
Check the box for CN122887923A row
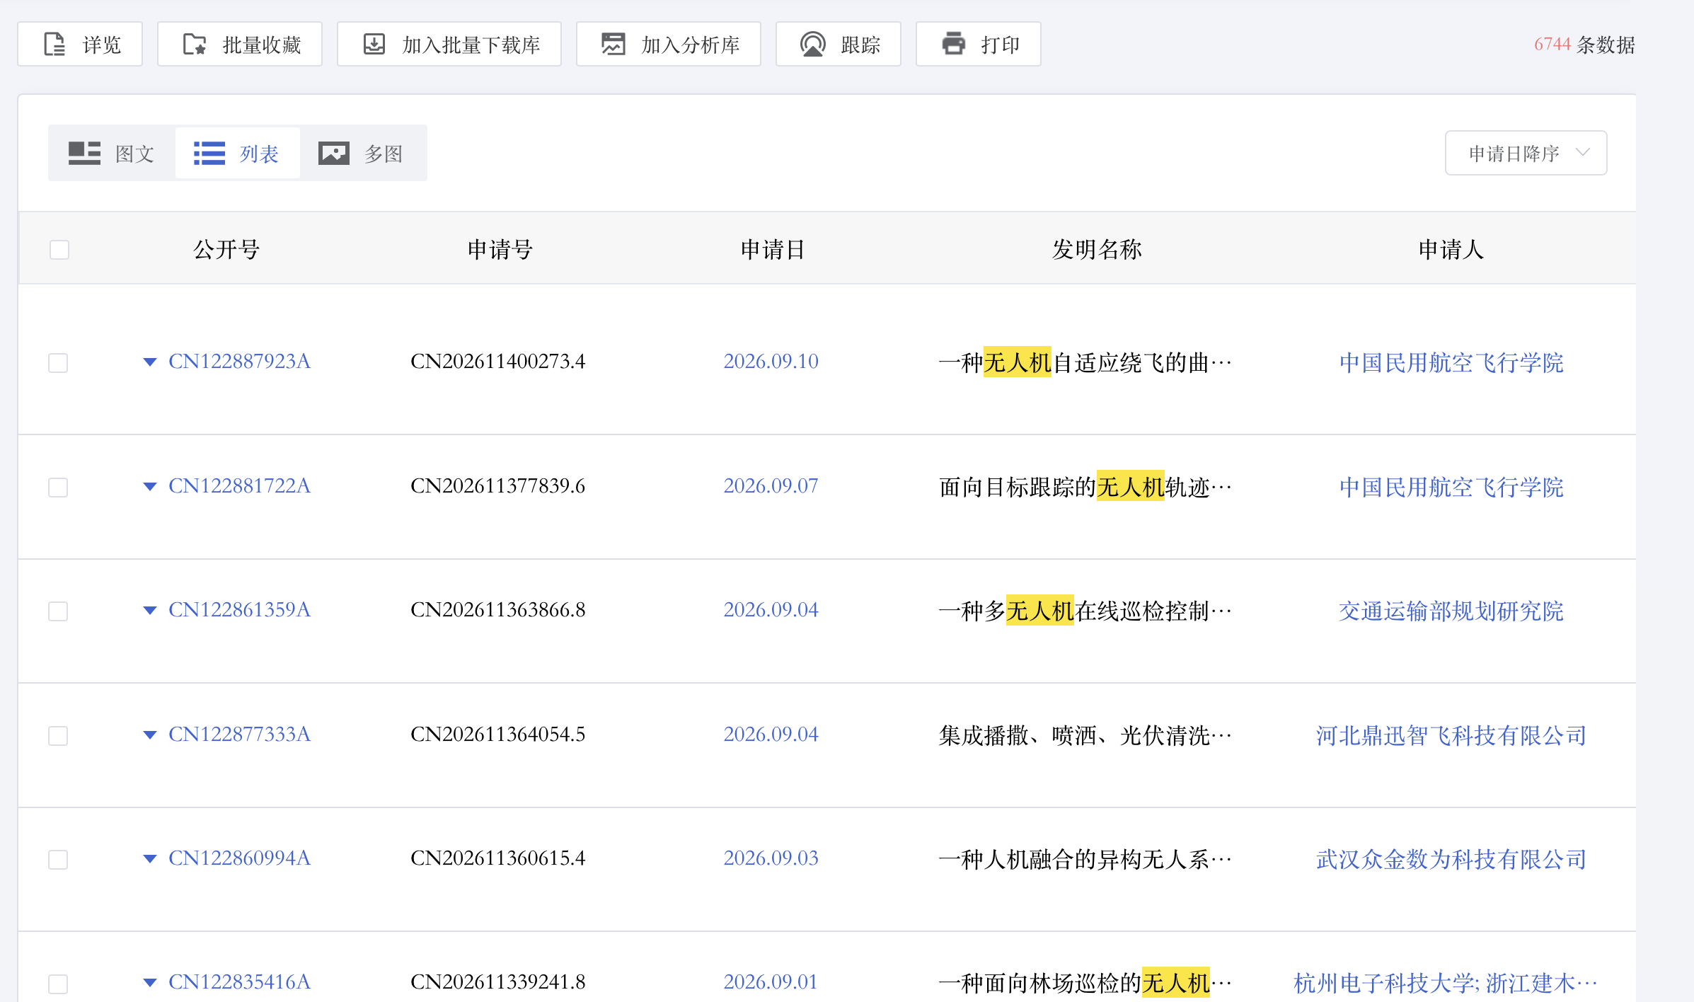(58, 363)
